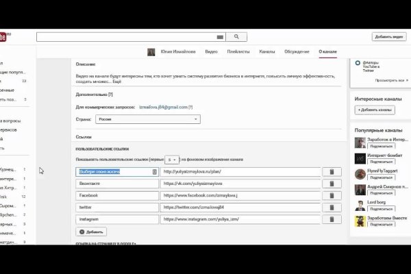Click the Добавить каналы button

pos(375,110)
